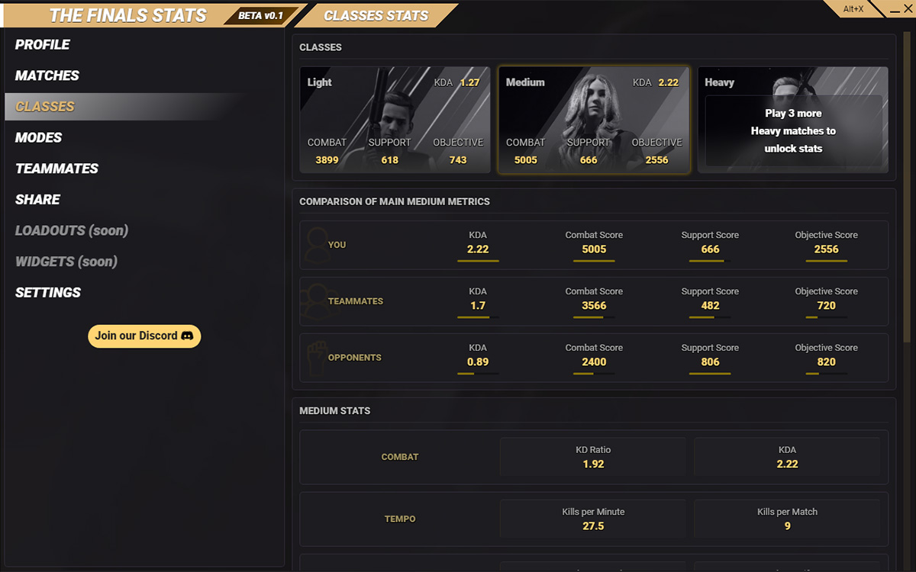
Task: Click the Play 3 more Heavy matches message
Action: click(793, 130)
